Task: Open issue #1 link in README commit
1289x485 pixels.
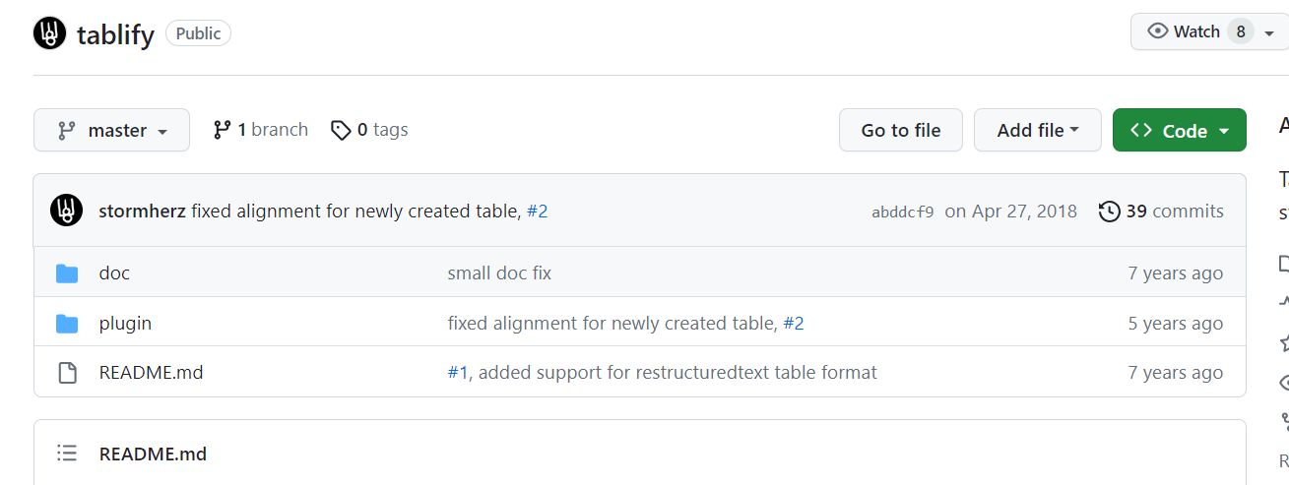Action: pos(458,373)
